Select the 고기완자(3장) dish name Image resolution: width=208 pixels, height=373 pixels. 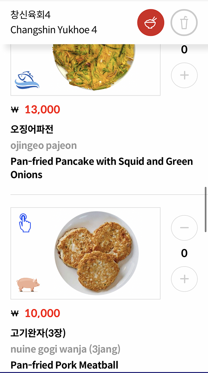click(x=38, y=333)
